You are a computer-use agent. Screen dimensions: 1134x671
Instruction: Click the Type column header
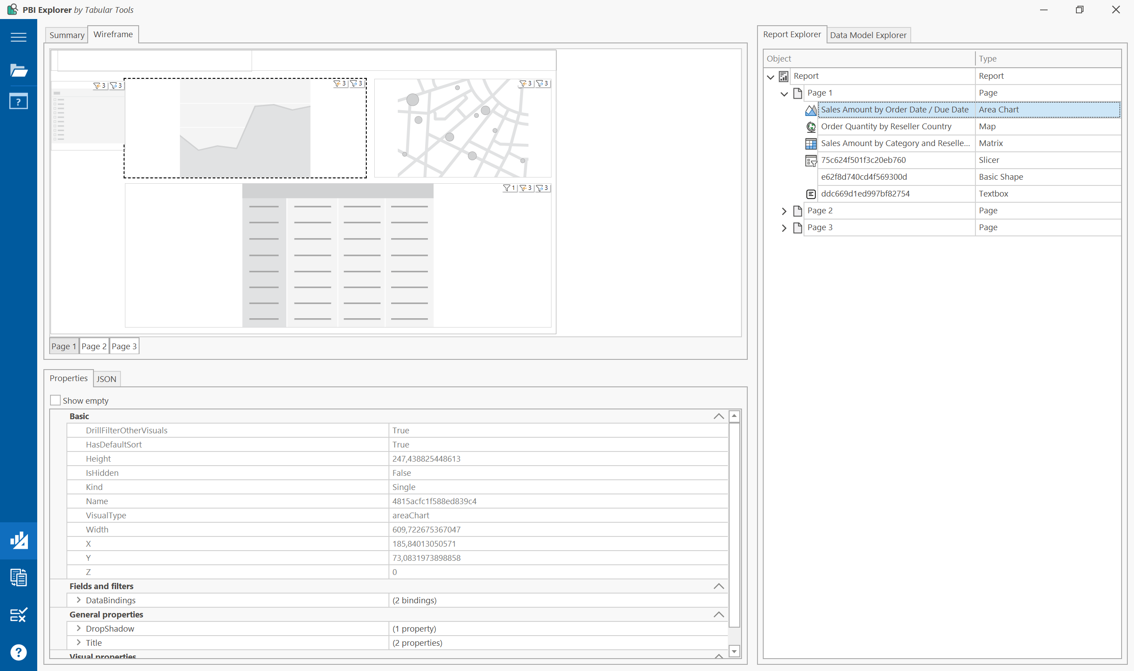(x=1048, y=59)
